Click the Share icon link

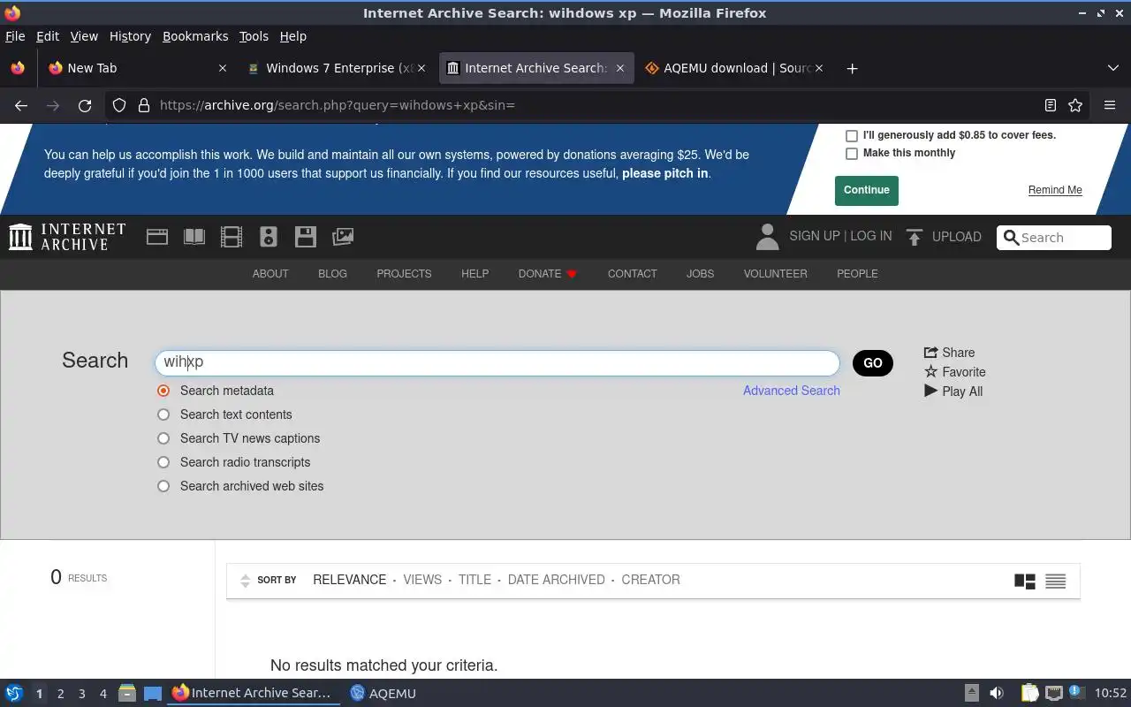pyautogui.click(x=949, y=353)
